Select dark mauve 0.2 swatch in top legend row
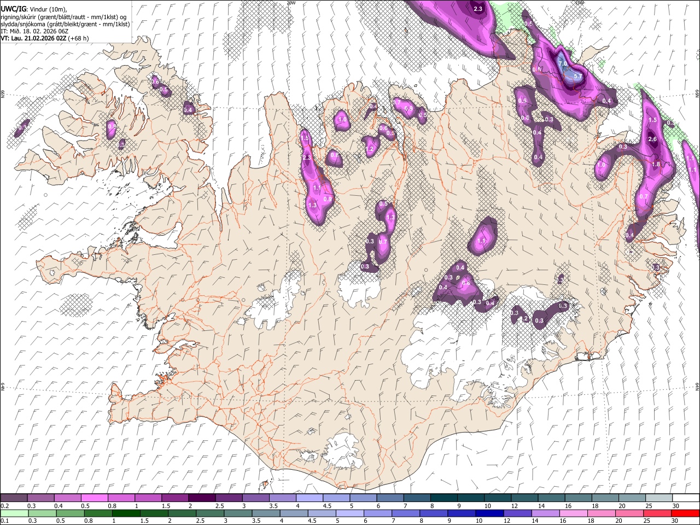The width and height of the screenshot is (700, 525). click(x=14, y=498)
